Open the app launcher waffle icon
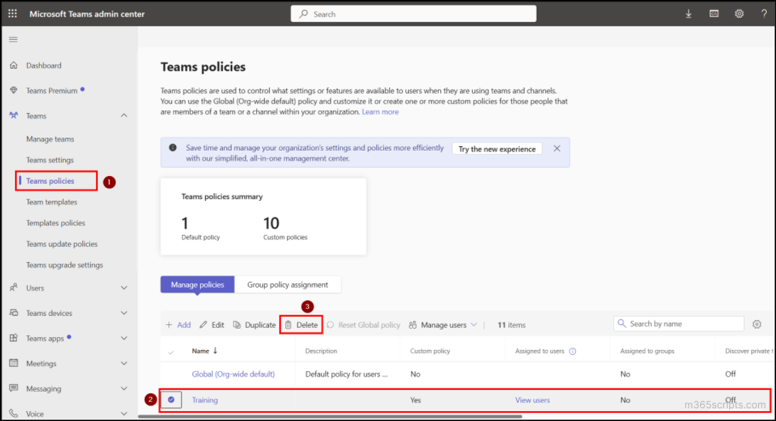This screenshot has height=421, width=776. [x=12, y=14]
